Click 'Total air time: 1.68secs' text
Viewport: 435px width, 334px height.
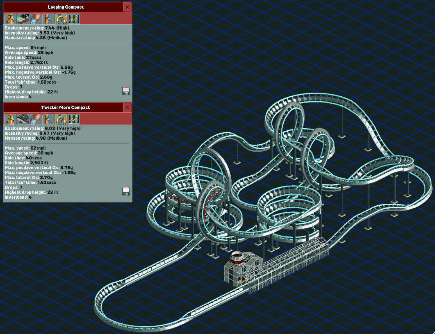coord(30,82)
